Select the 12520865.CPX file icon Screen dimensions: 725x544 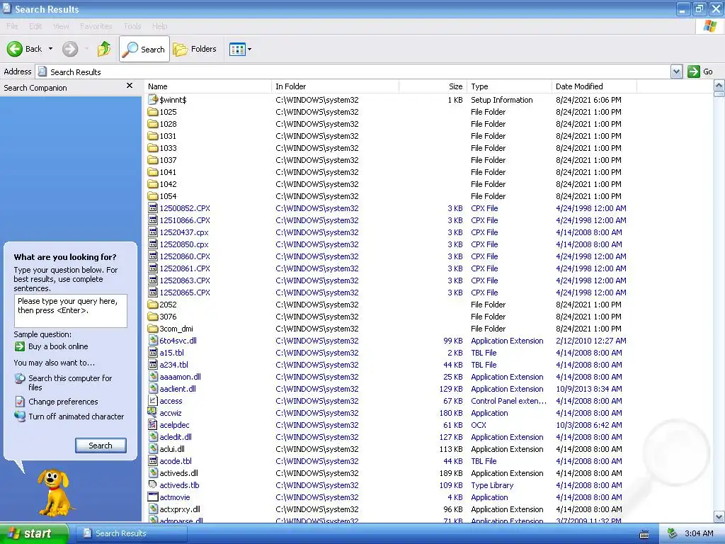153,292
